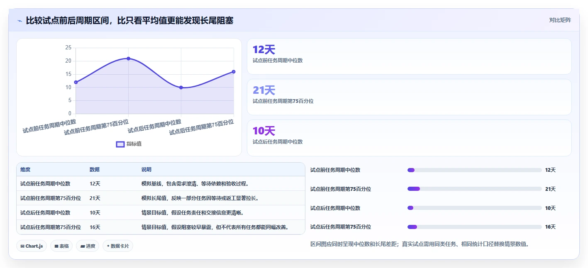Click the 指标值 legend color box
Image resolution: width=588 pixels, height=268 pixels.
click(120, 144)
